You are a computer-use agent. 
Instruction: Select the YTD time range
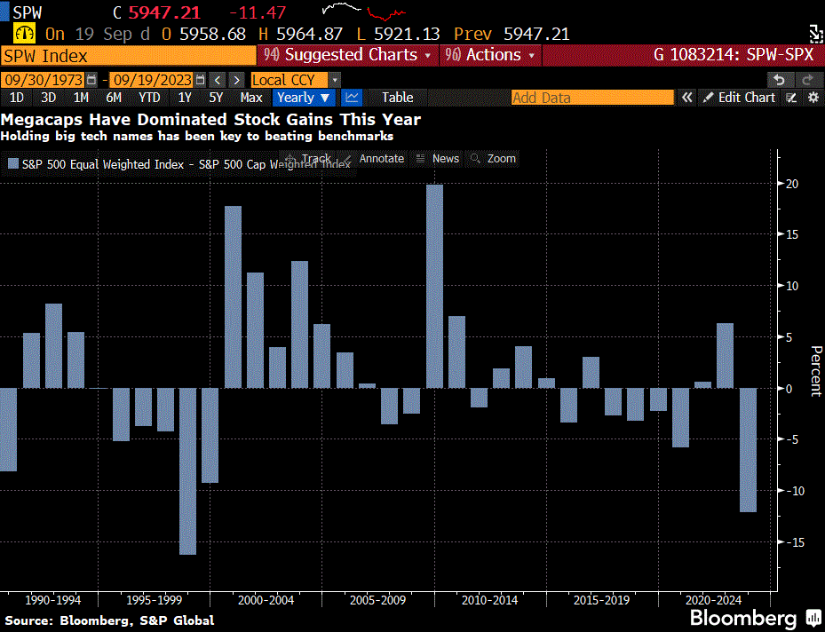149,98
